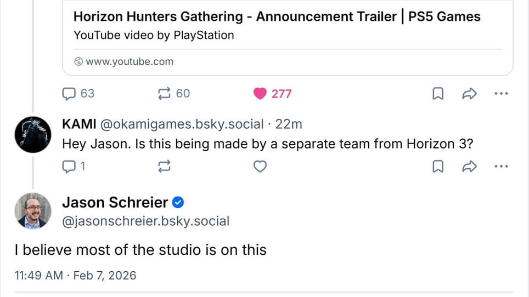Image resolution: width=529 pixels, height=297 pixels.
Task: Open the Horizon Hunters Gathering trailer link
Action: click(x=277, y=17)
